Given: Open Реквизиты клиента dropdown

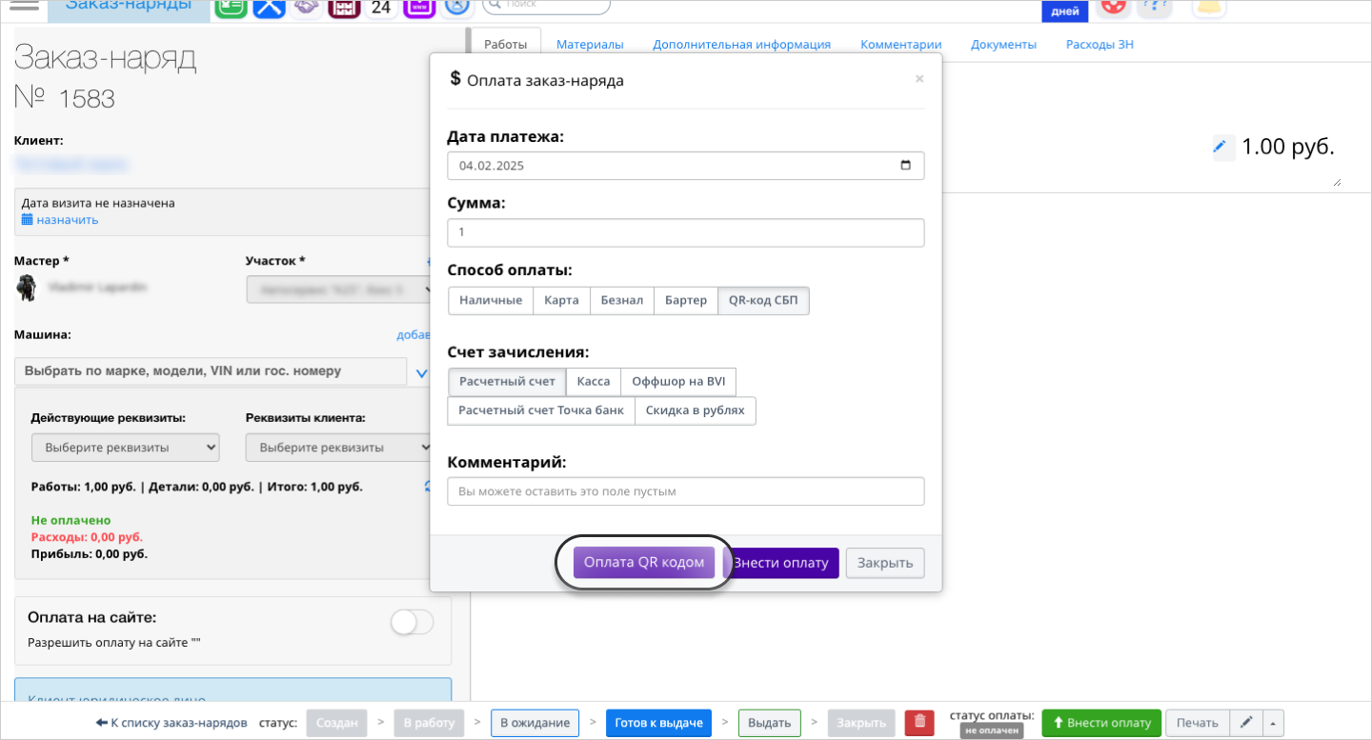Looking at the screenshot, I should 338,448.
